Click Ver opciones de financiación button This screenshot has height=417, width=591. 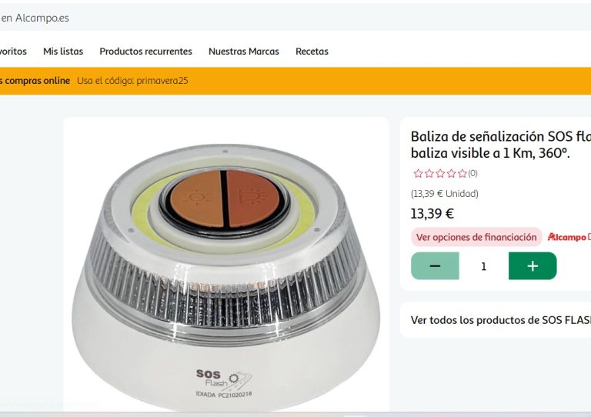(x=476, y=237)
